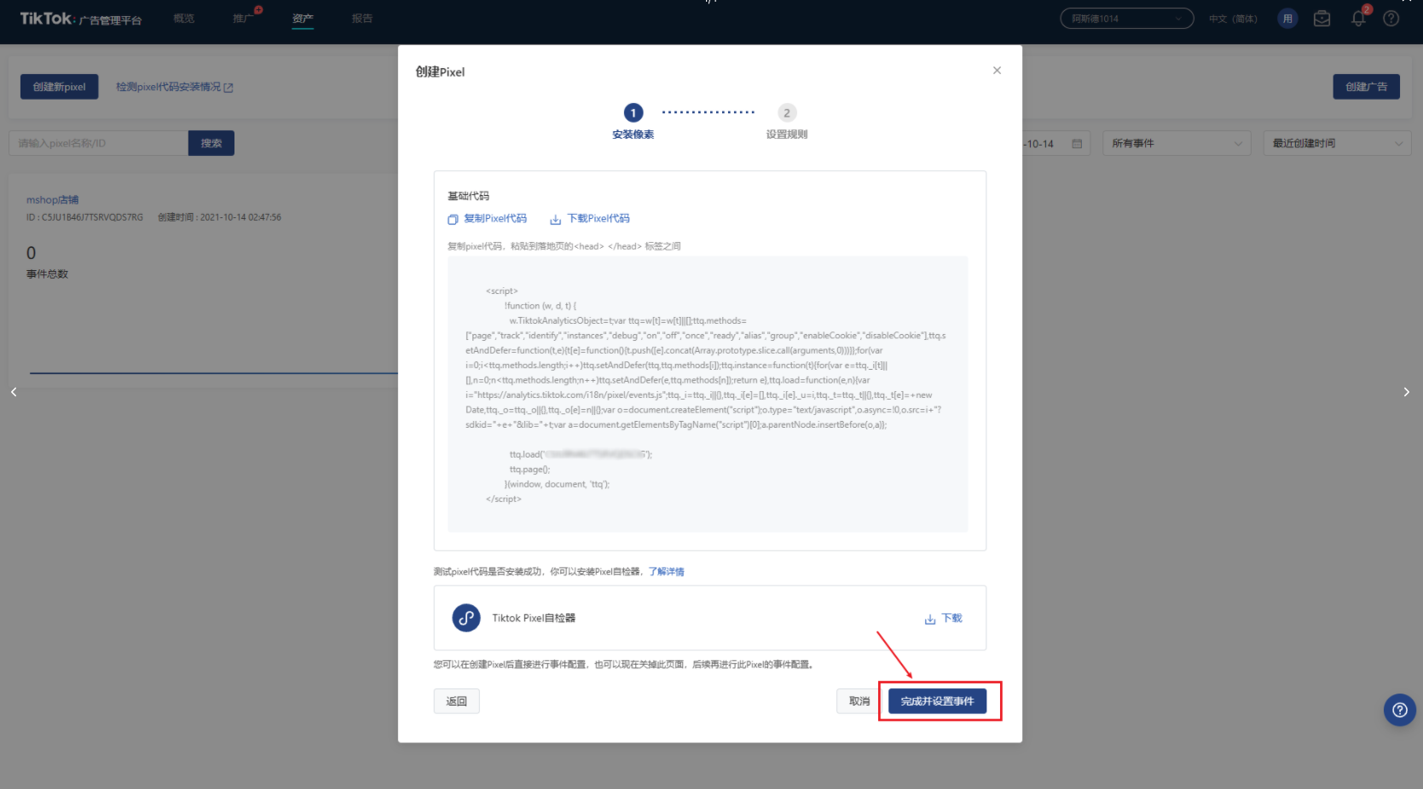
Task: Click the calendar icon in date field
Action: point(1077,144)
